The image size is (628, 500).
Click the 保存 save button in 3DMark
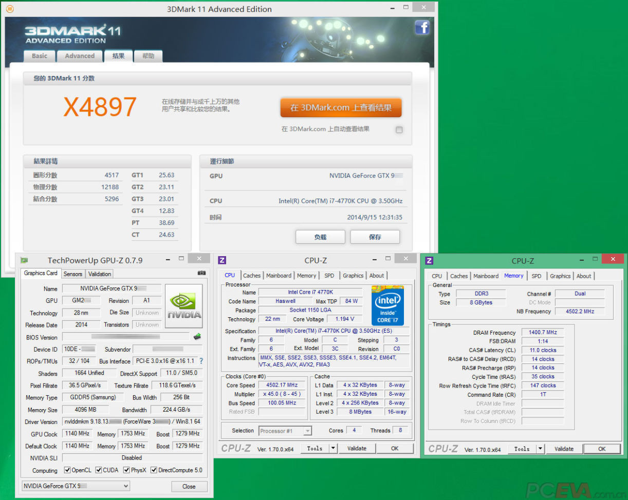click(375, 237)
